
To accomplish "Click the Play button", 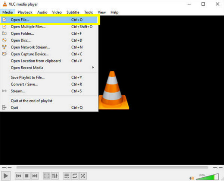I will click(6, 176).
